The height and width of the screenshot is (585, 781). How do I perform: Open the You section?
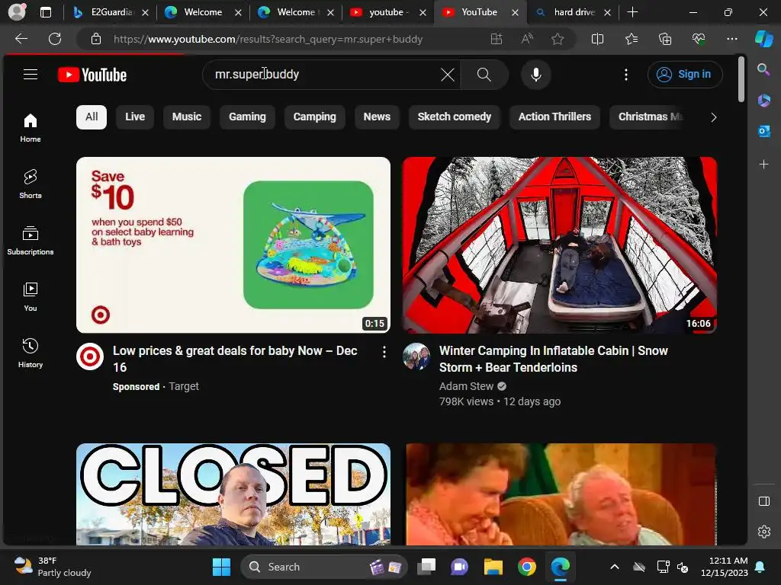(31, 296)
